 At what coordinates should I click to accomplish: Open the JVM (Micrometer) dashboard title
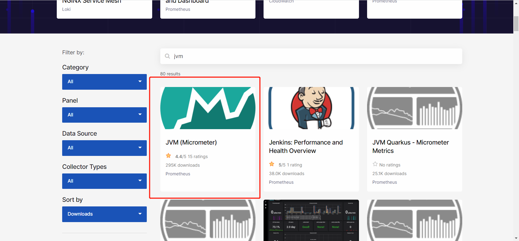click(x=191, y=142)
